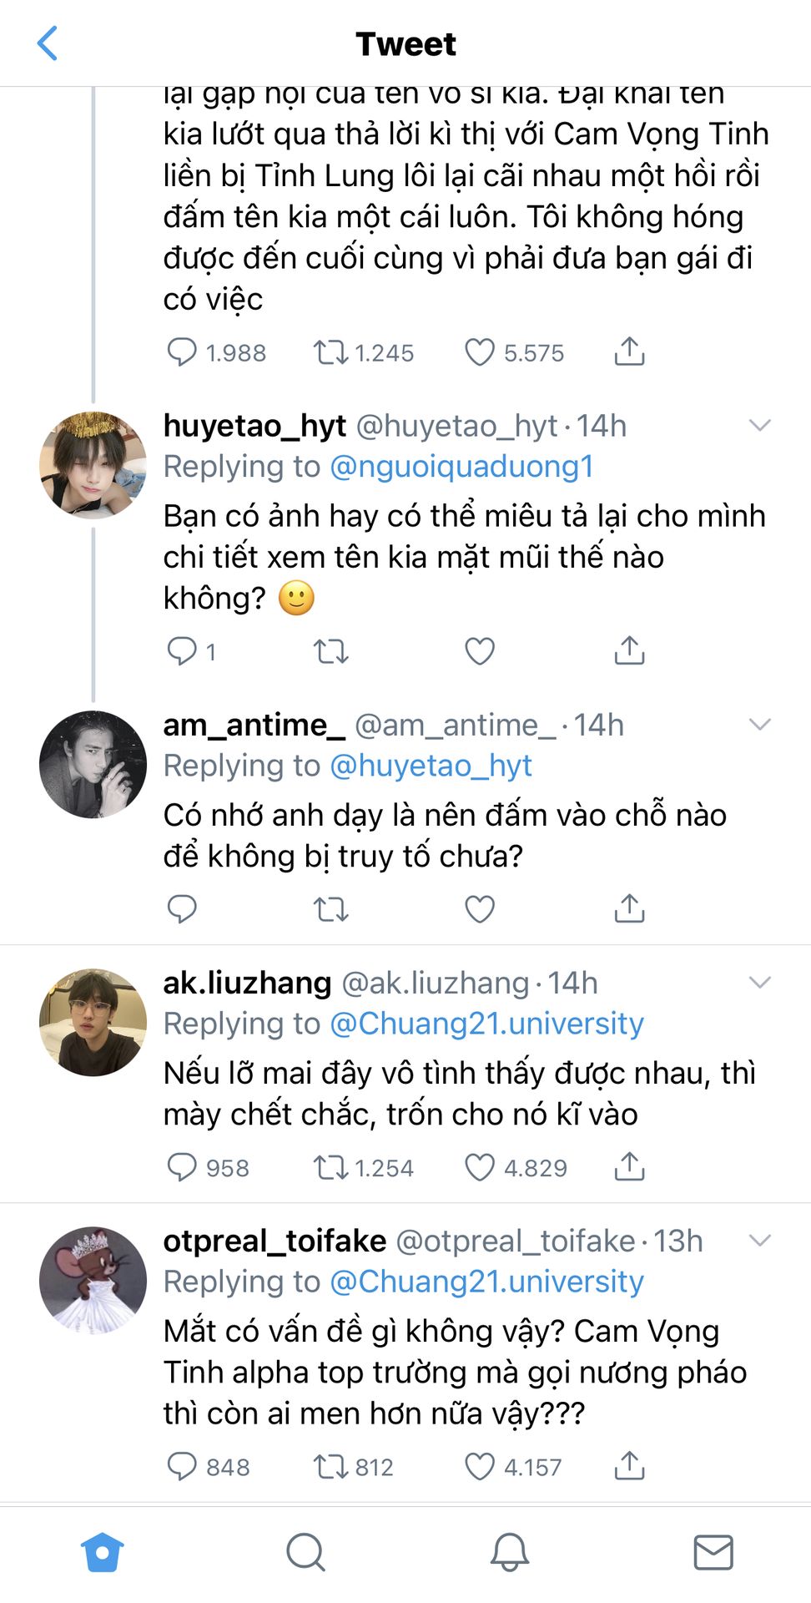The width and height of the screenshot is (811, 1603).
Task: Retweet the otpreal_toifake reply
Action: [x=330, y=1466]
